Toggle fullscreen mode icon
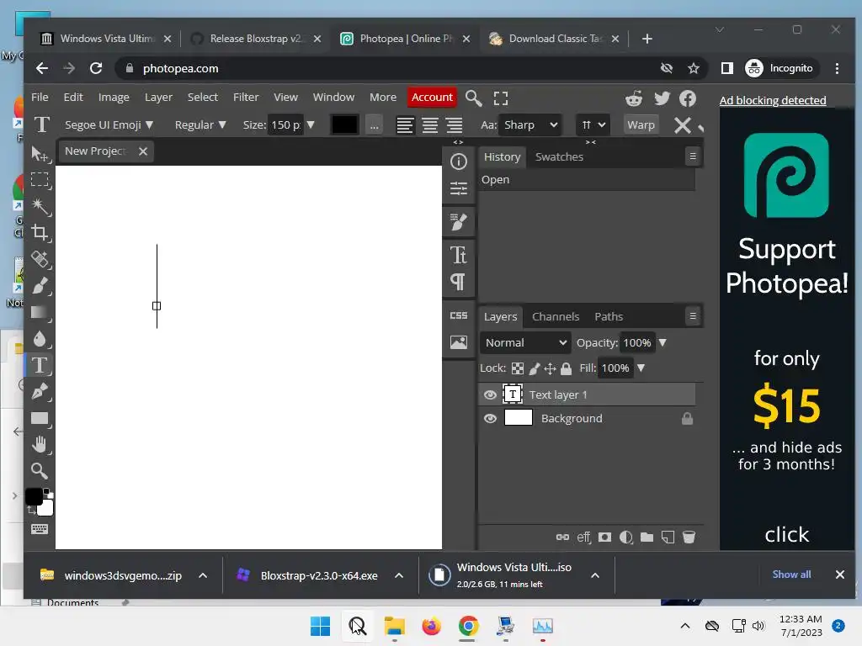Viewport: 862px width, 646px height. pyautogui.click(x=501, y=98)
